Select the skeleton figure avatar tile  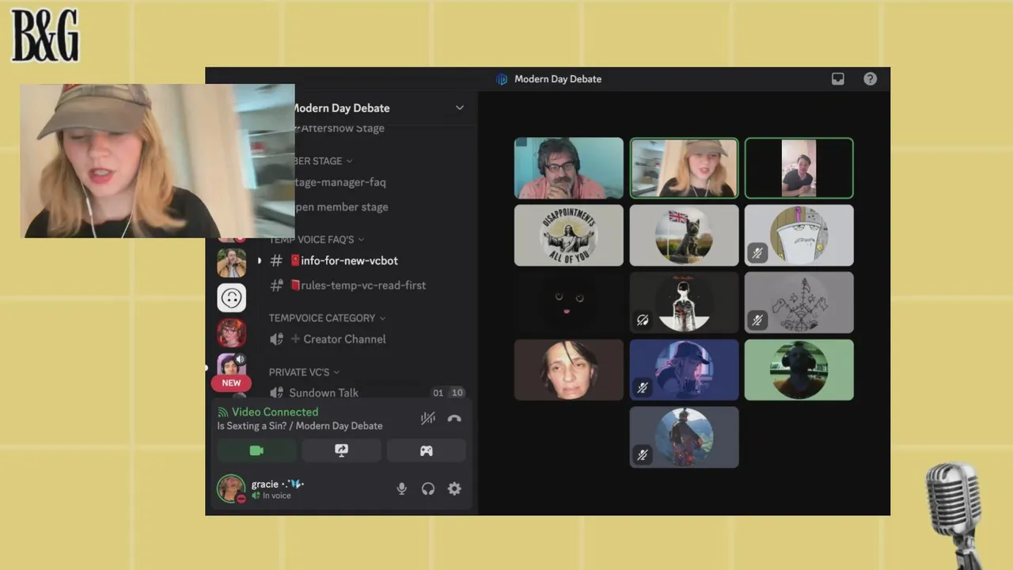point(684,302)
